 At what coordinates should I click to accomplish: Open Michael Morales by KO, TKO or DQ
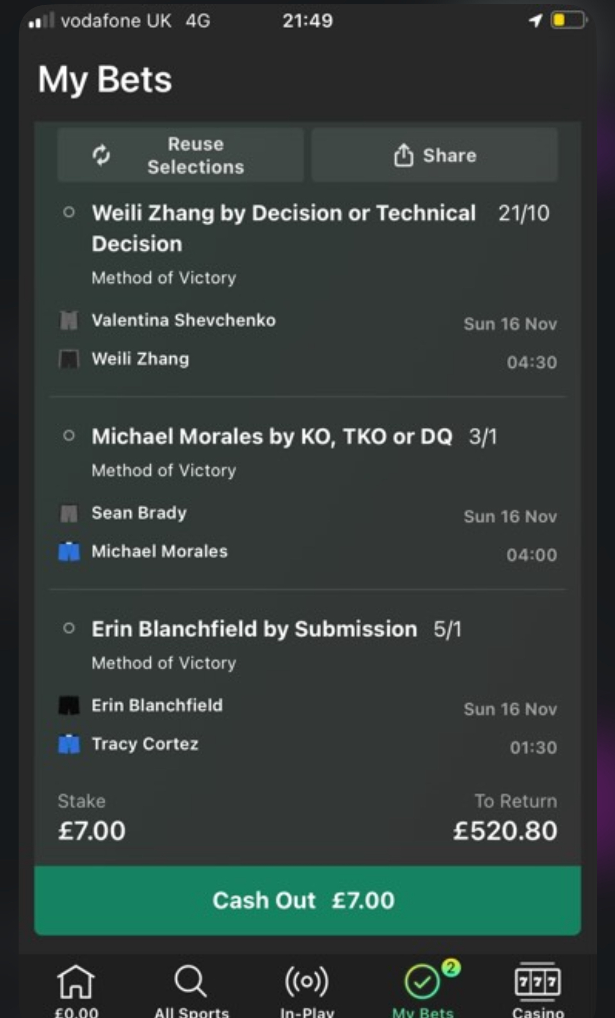272,436
